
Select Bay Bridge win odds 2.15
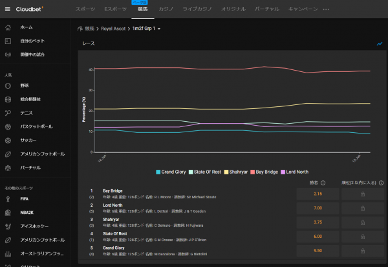[318, 194]
